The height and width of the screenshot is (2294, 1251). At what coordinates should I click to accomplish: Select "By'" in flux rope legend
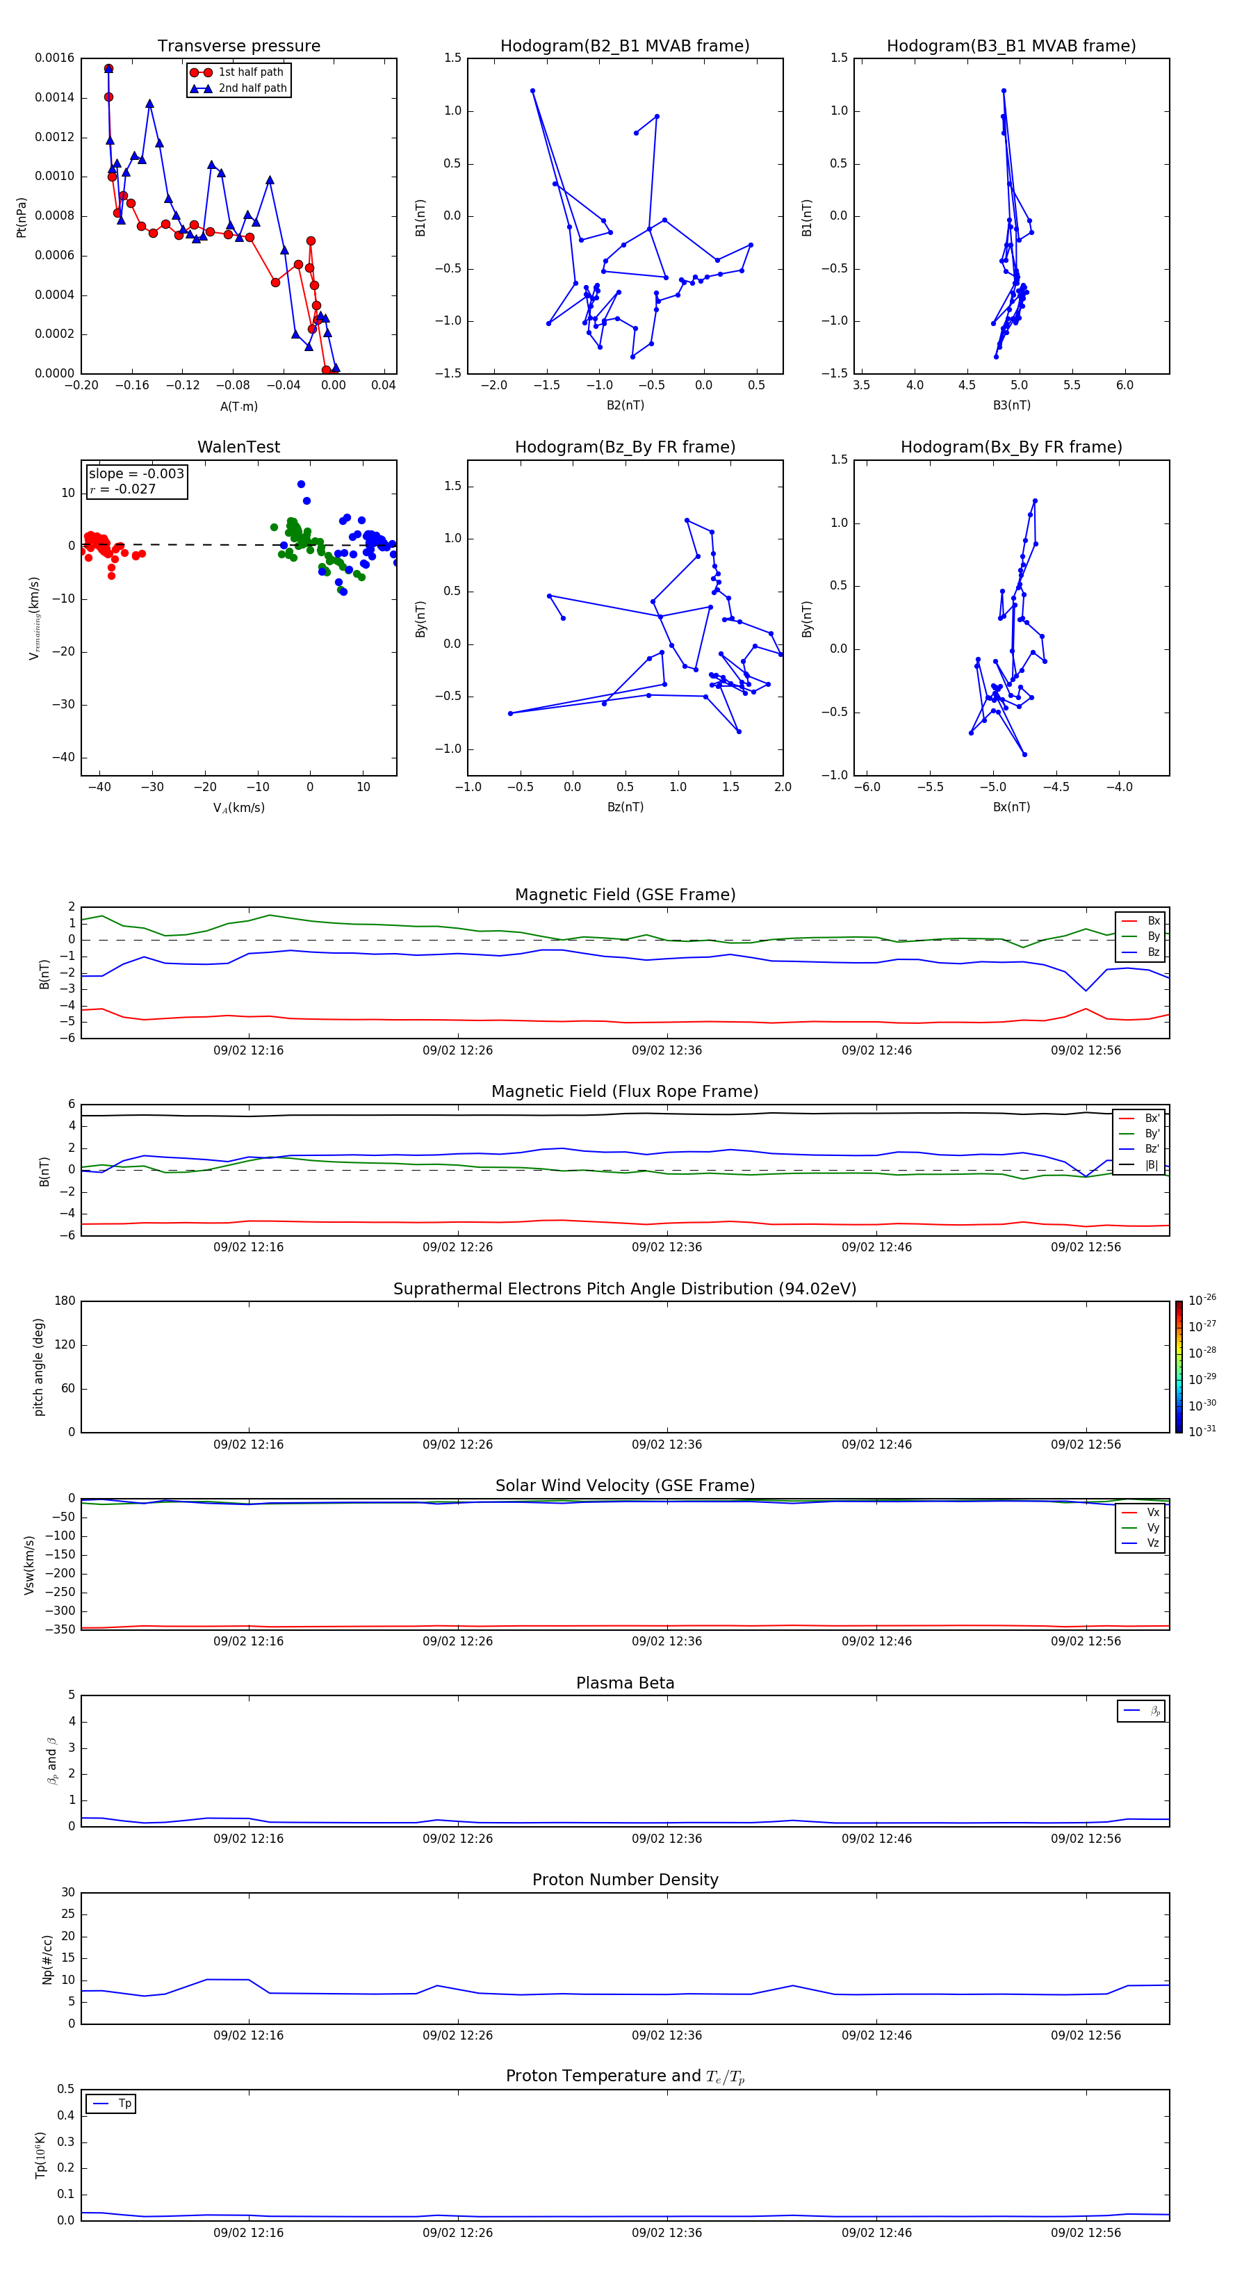click(x=1140, y=1134)
